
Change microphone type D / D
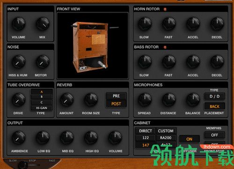pyautogui.click(x=214, y=96)
